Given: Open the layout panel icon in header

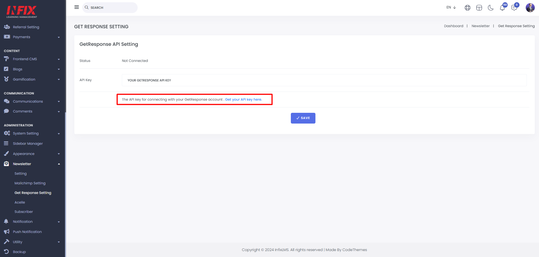Looking at the screenshot, I should (479, 8).
